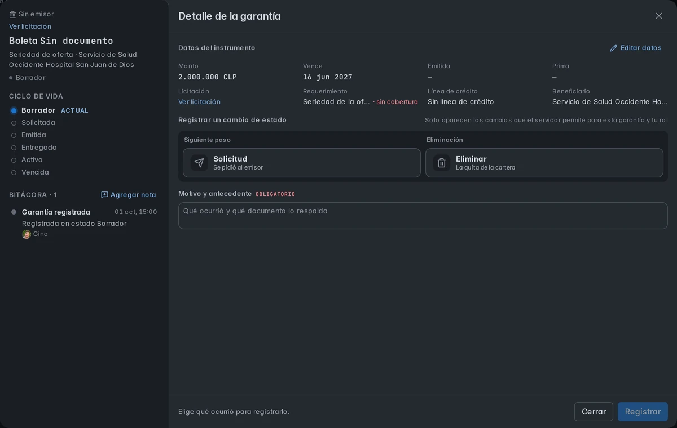The image size is (677, 428).
Task: Click the Registrada en estado Borrador text
Action: click(x=74, y=224)
